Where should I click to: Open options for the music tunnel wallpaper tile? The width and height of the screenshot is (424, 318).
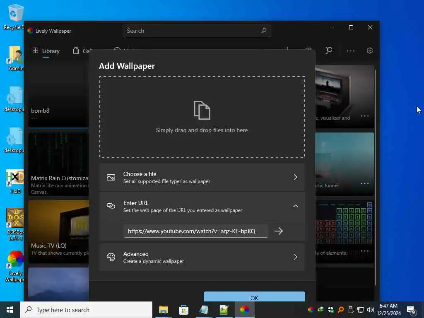point(365,183)
